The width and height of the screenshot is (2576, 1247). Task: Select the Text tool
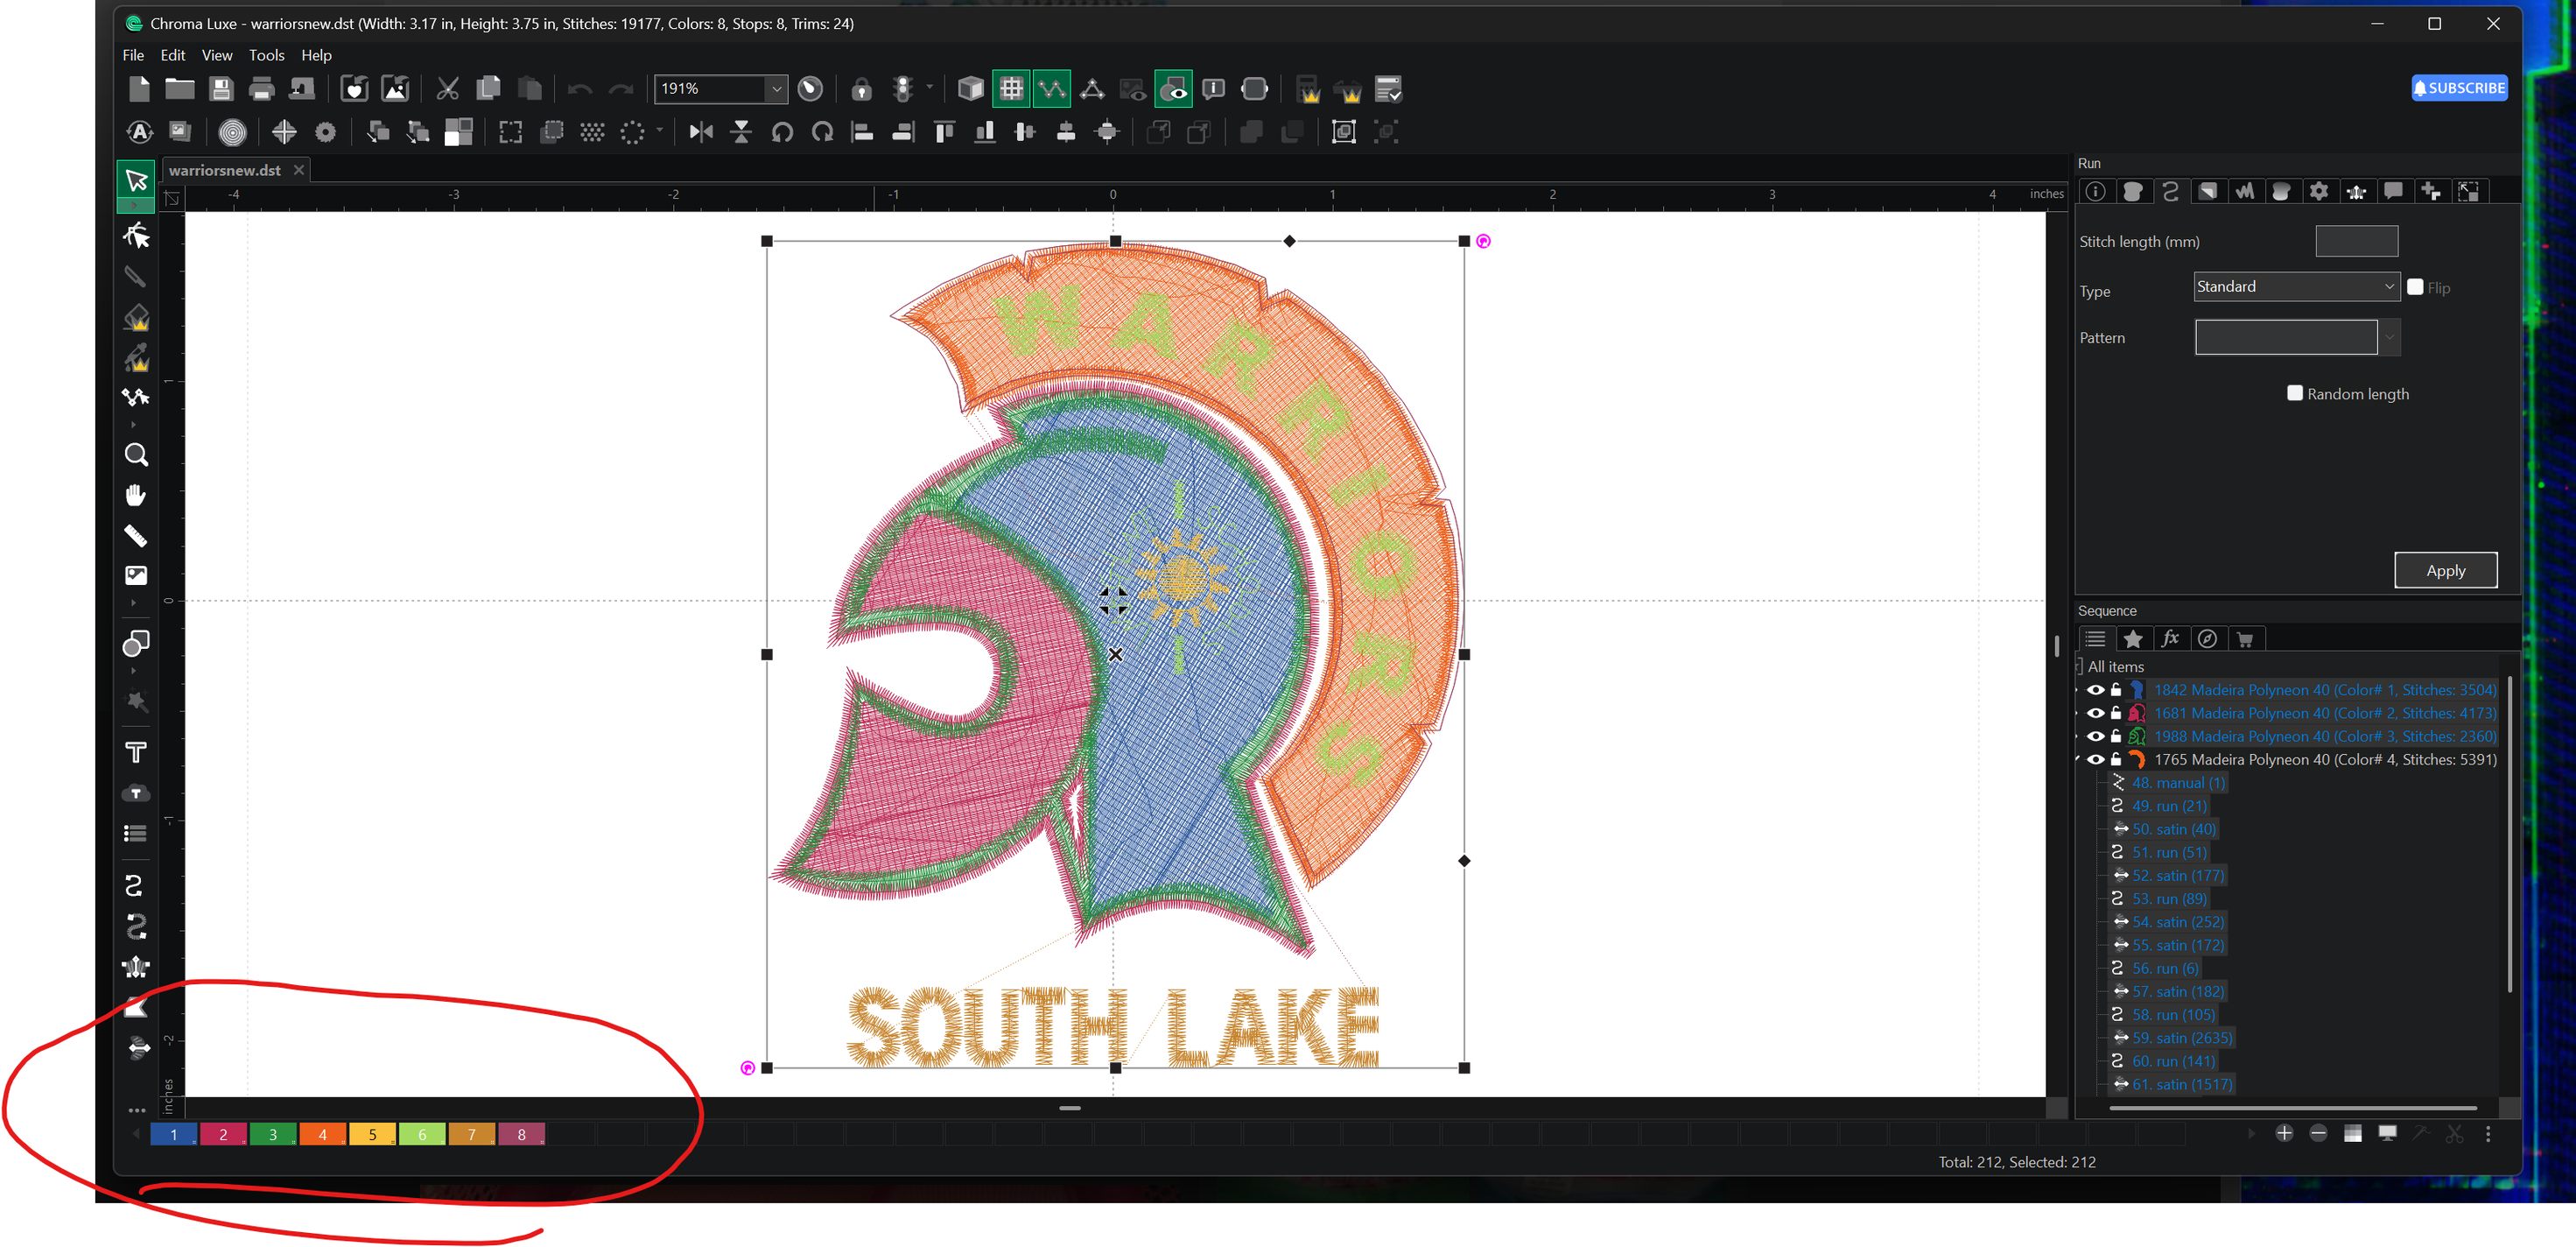tap(136, 751)
